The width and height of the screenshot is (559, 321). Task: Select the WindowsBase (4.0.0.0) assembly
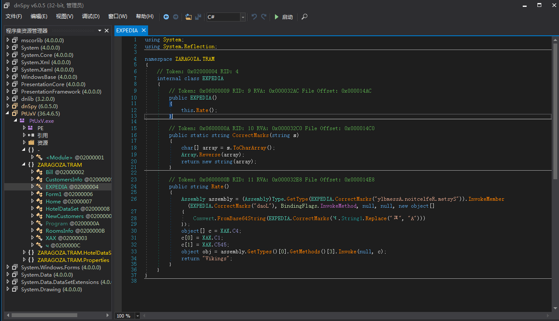49,77
